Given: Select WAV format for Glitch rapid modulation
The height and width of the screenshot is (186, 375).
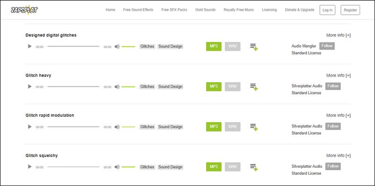Looking at the screenshot, I should coord(232,127).
